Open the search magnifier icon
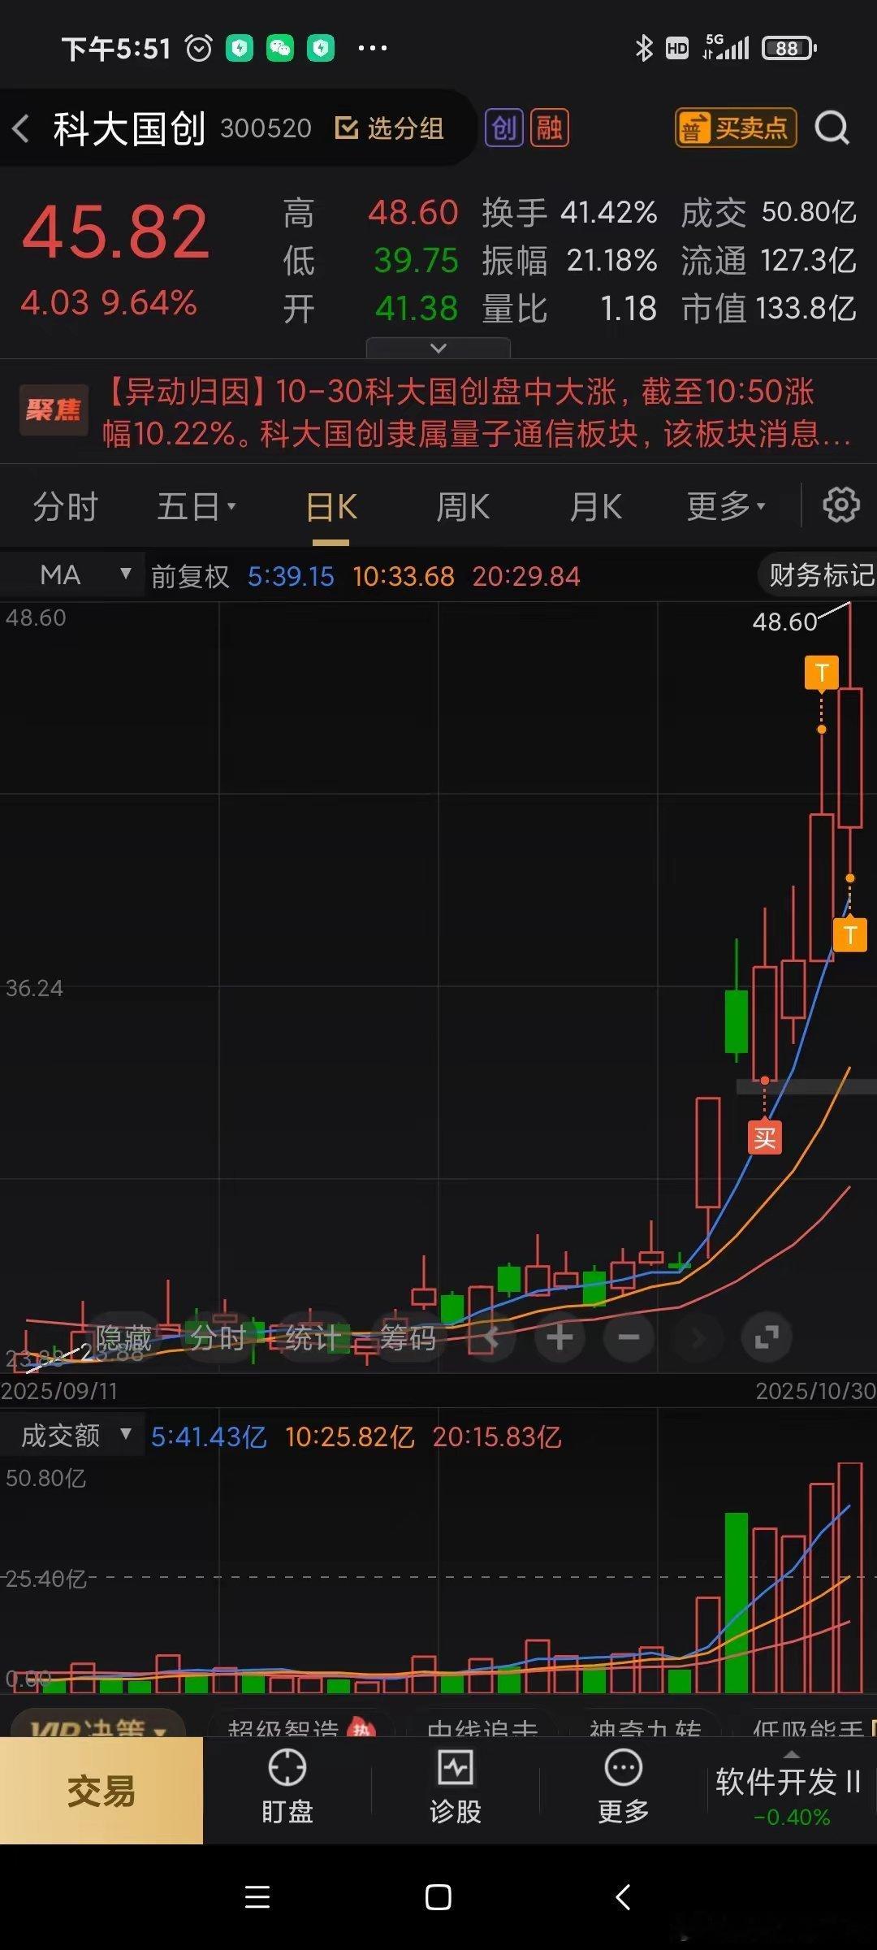 832,128
